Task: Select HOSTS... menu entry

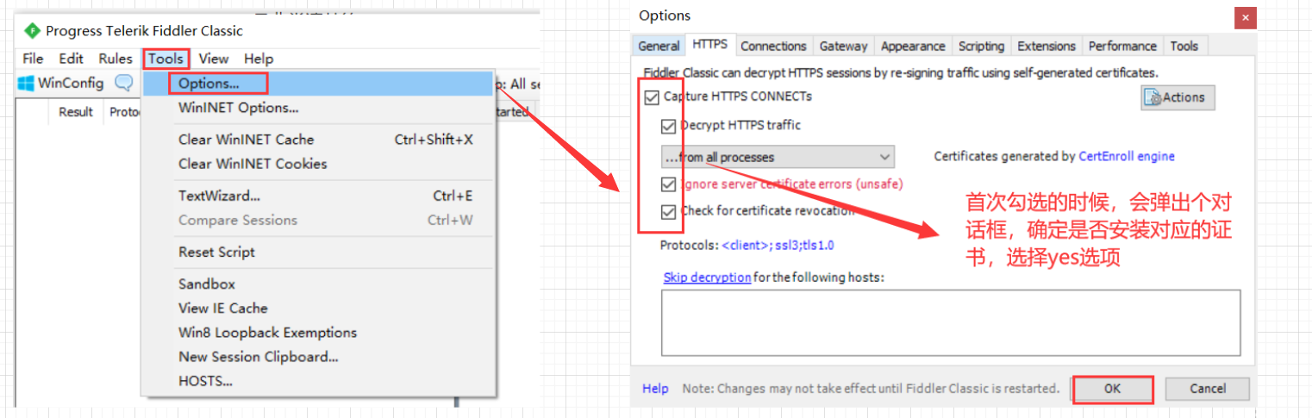Action: [x=319, y=380]
